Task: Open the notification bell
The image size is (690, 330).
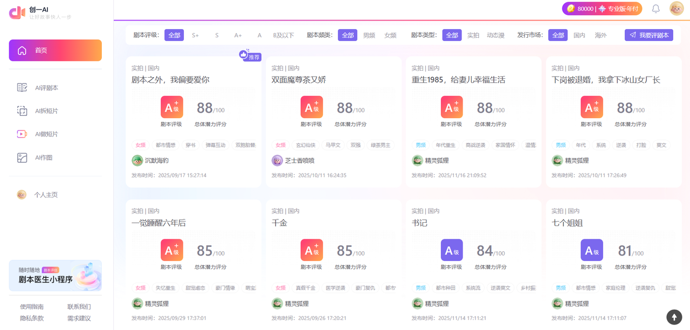Action: [x=656, y=9]
